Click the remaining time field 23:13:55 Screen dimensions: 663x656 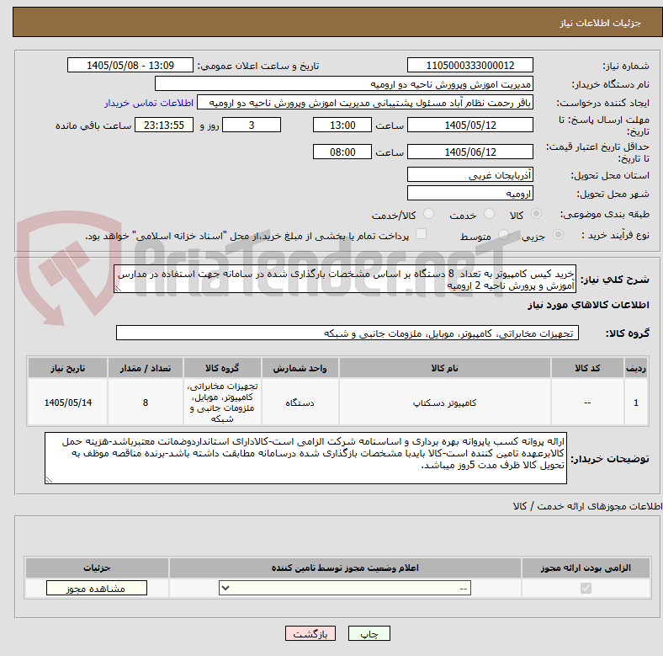(164, 125)
